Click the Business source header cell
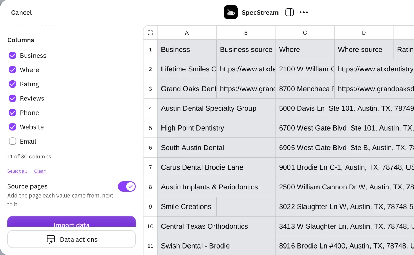The image size is (414, 255). 246,49
